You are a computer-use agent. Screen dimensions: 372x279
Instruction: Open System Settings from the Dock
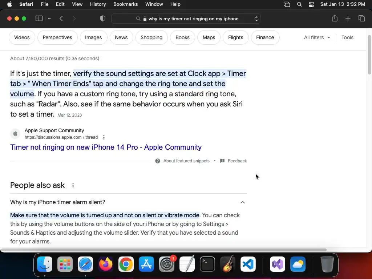click(166, 264)
